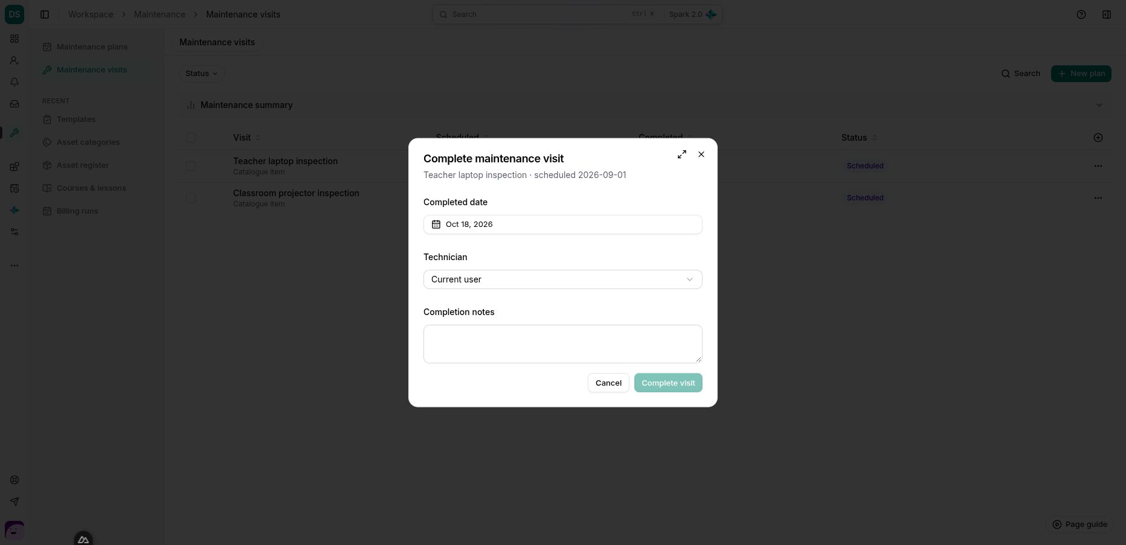Click the New plan button
1126x545 pixels.
coord(1081,74)
